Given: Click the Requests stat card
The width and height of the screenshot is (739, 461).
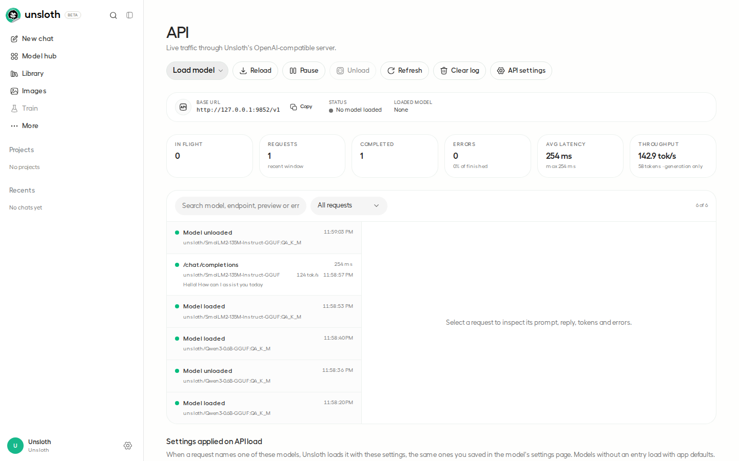Looking at the screenshot, I should click(x=302, y=156).
